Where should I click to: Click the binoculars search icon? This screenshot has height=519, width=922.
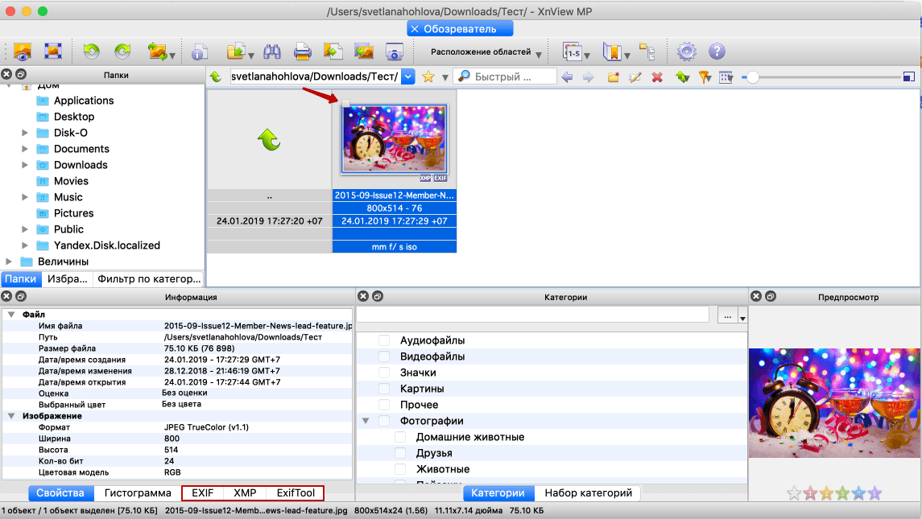coord(272,52)
